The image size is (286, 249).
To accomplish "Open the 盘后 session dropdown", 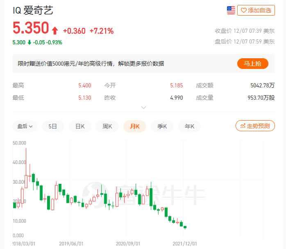I will tap(25, 126).
